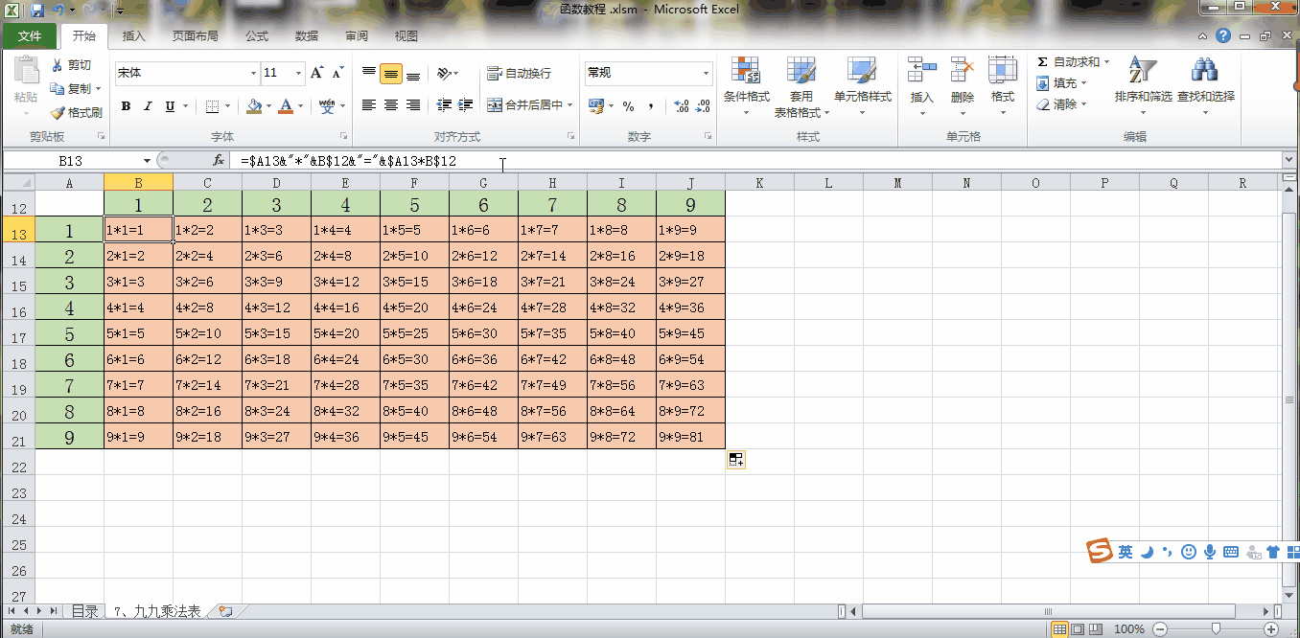Click the fill color bucket swatch
Image resolution: width=1300 pixels, height=638 pixels.
(x=254, y=106)
